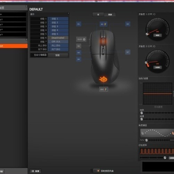Viewport: 174px width, 174px height.
Task: Click the B7 callout right of the mouse
Action: tap(128, 52)
